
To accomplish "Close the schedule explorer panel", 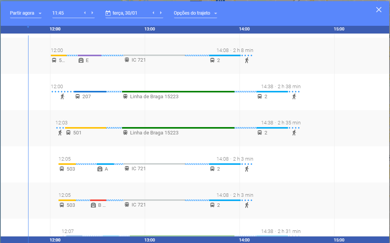I will pyautogui.click(x=379, y=10).
